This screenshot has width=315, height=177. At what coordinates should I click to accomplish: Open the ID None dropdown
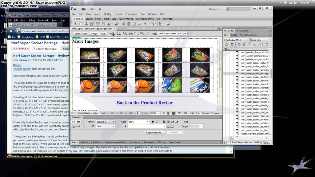pos(105,126)
